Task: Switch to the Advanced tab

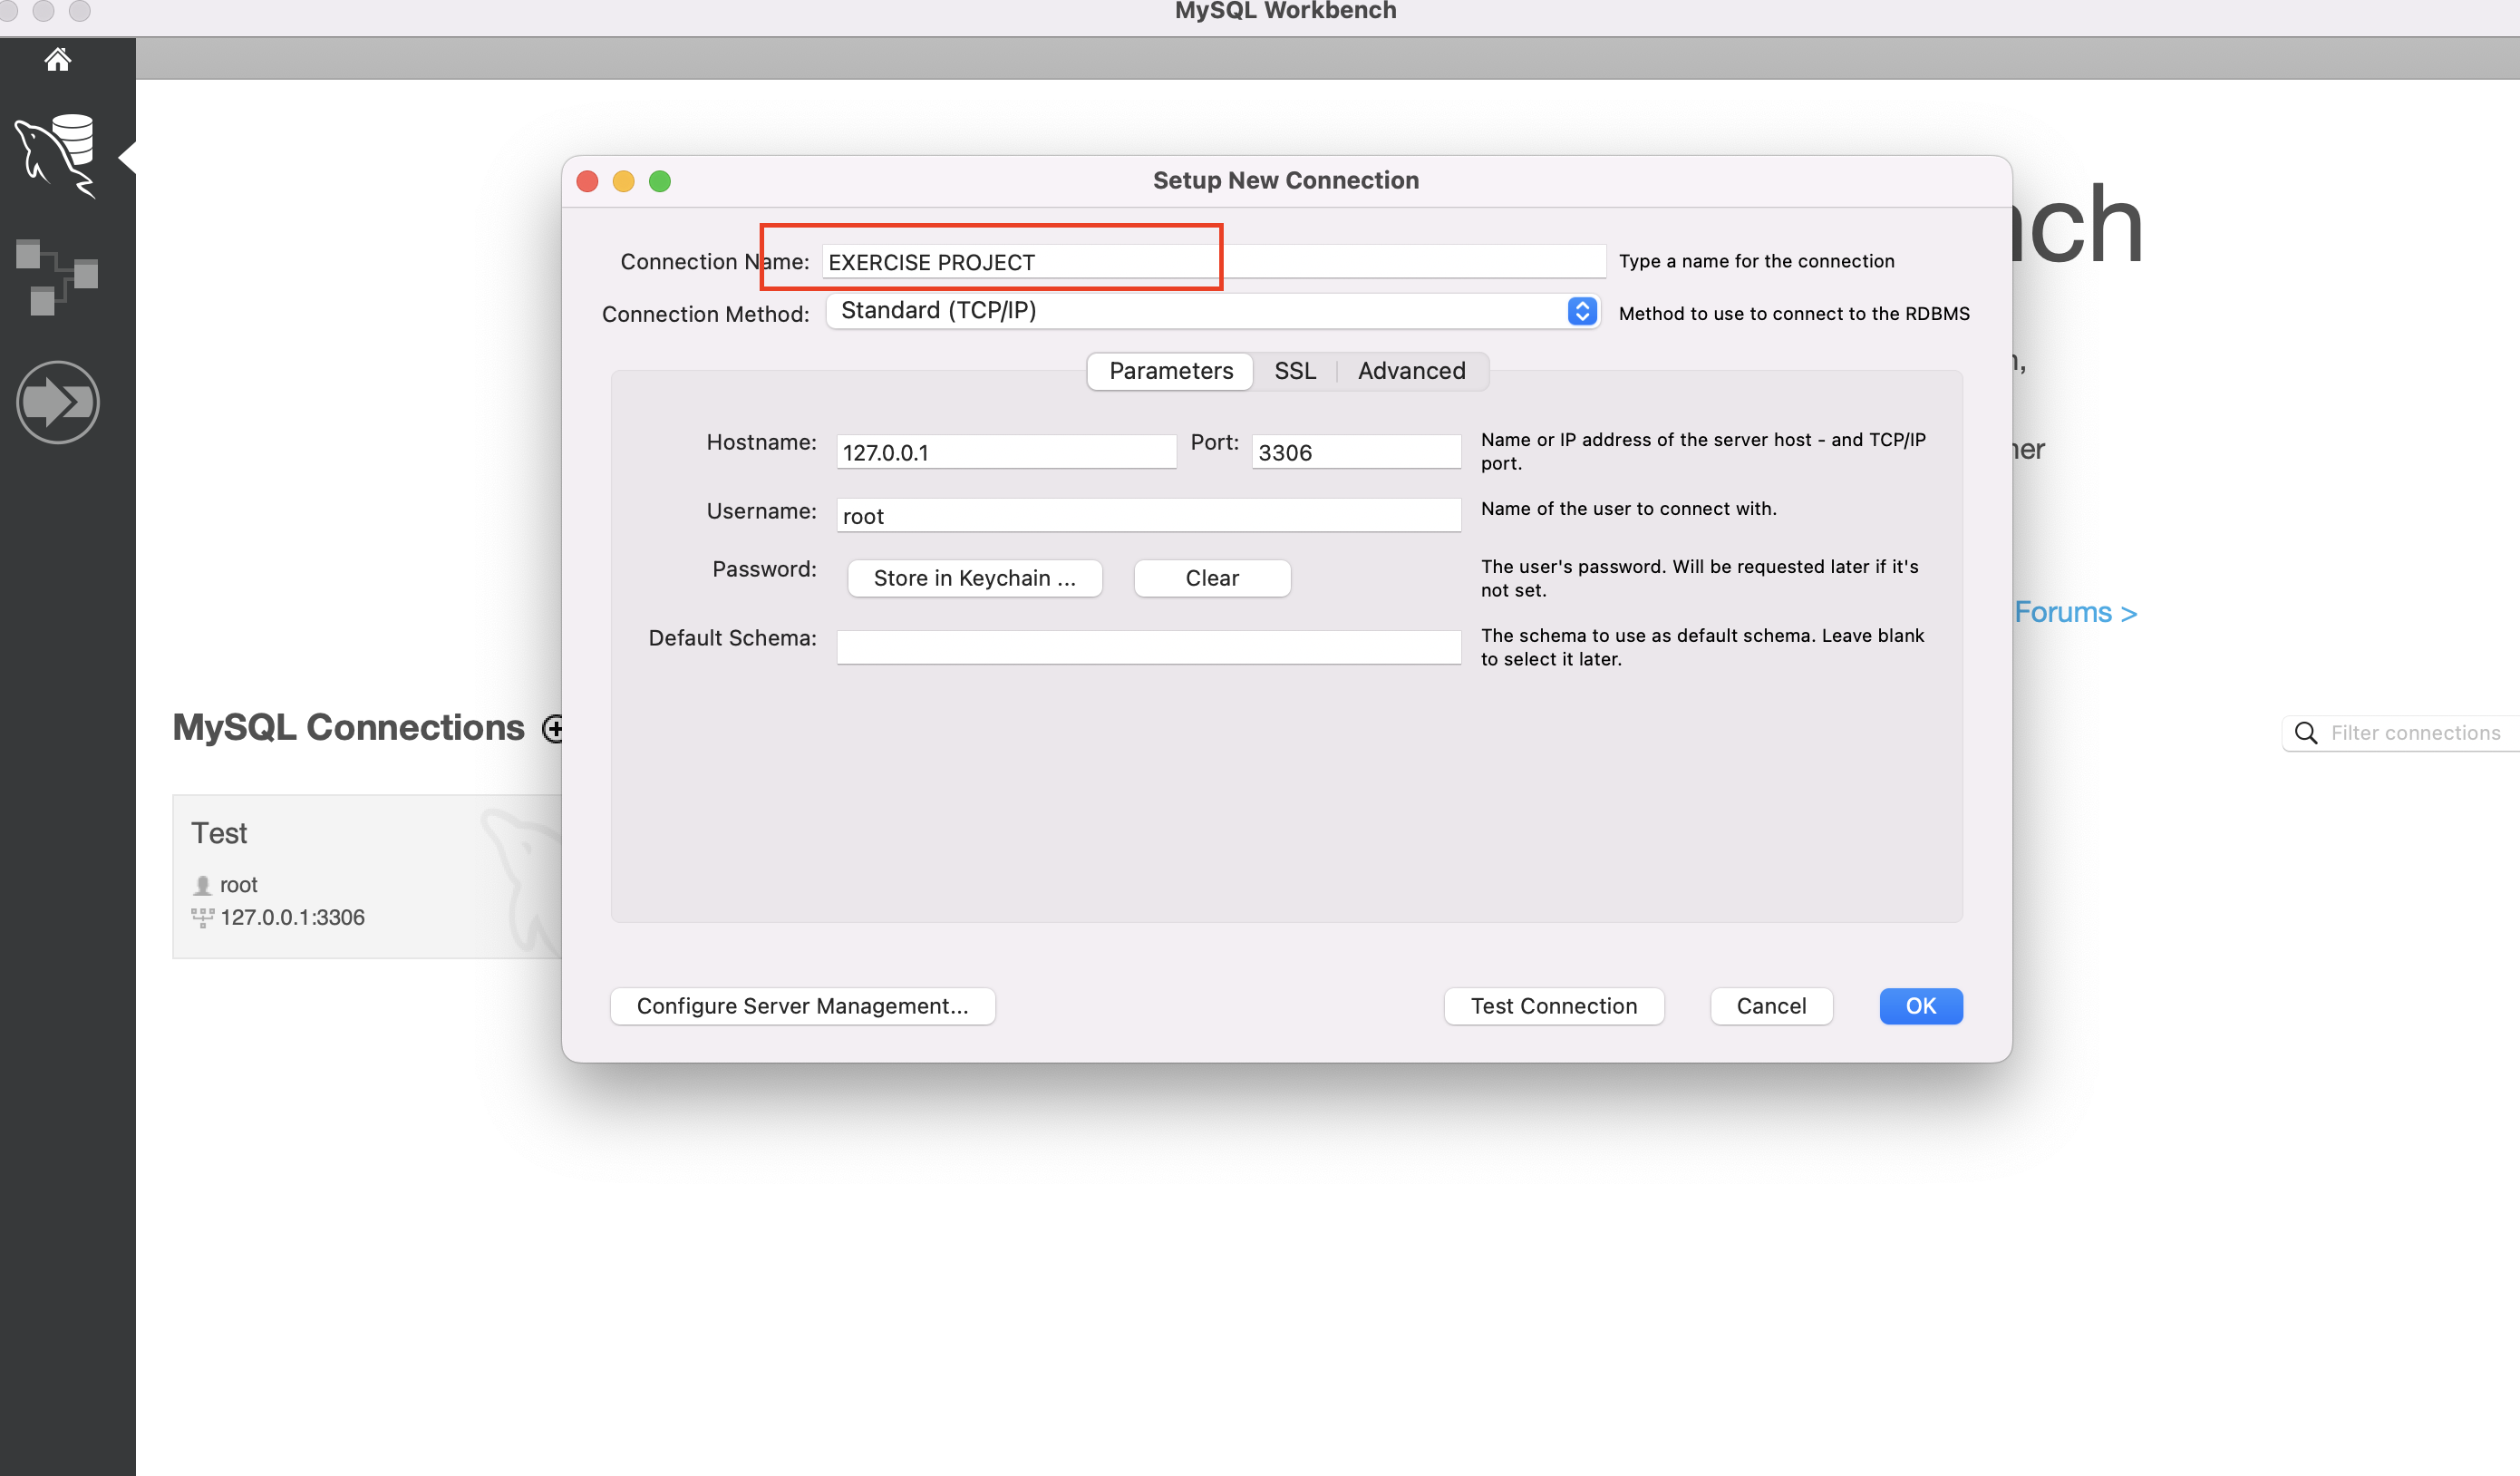Action: click(x=1411, y=371)
